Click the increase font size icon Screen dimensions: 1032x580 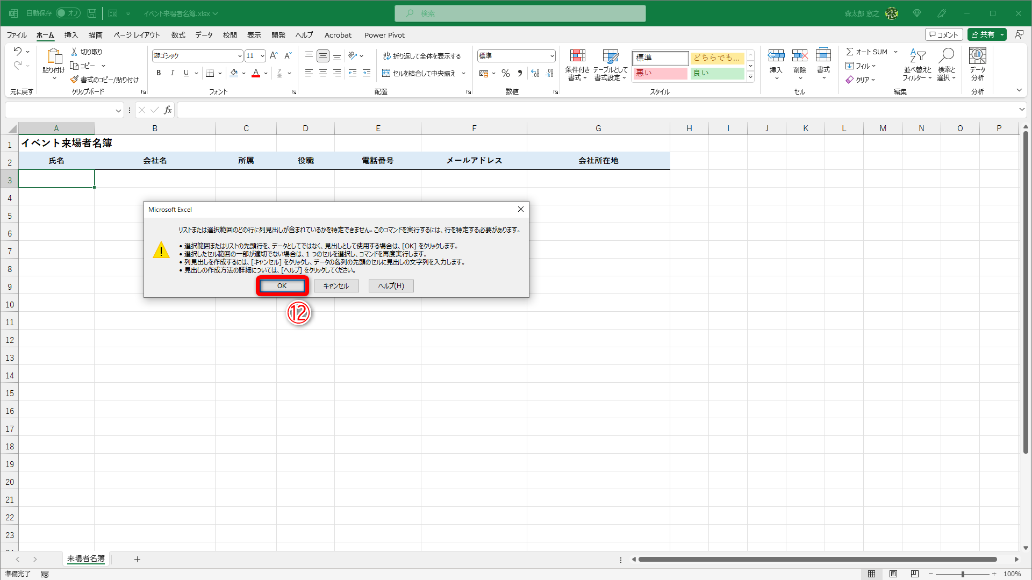pyautogui.click(x=274, y=55)
